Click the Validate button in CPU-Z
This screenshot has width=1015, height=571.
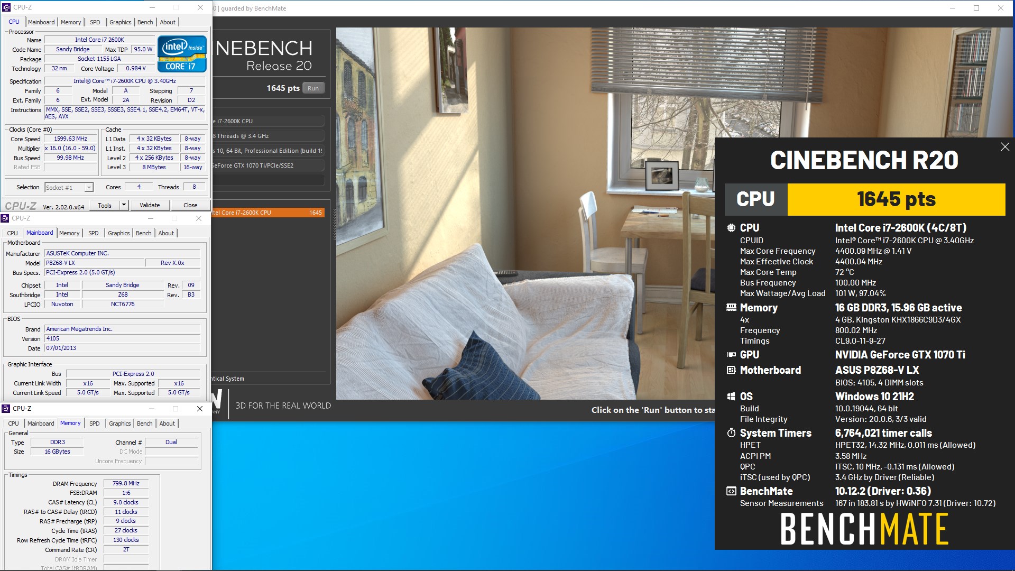pos(150,205)
